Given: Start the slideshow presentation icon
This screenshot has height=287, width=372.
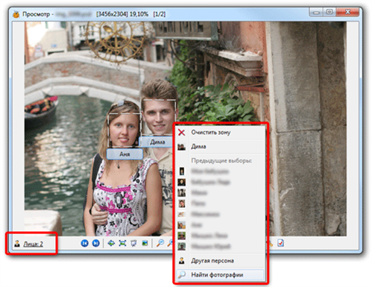Looking at the screenshot, I should 133,243.
